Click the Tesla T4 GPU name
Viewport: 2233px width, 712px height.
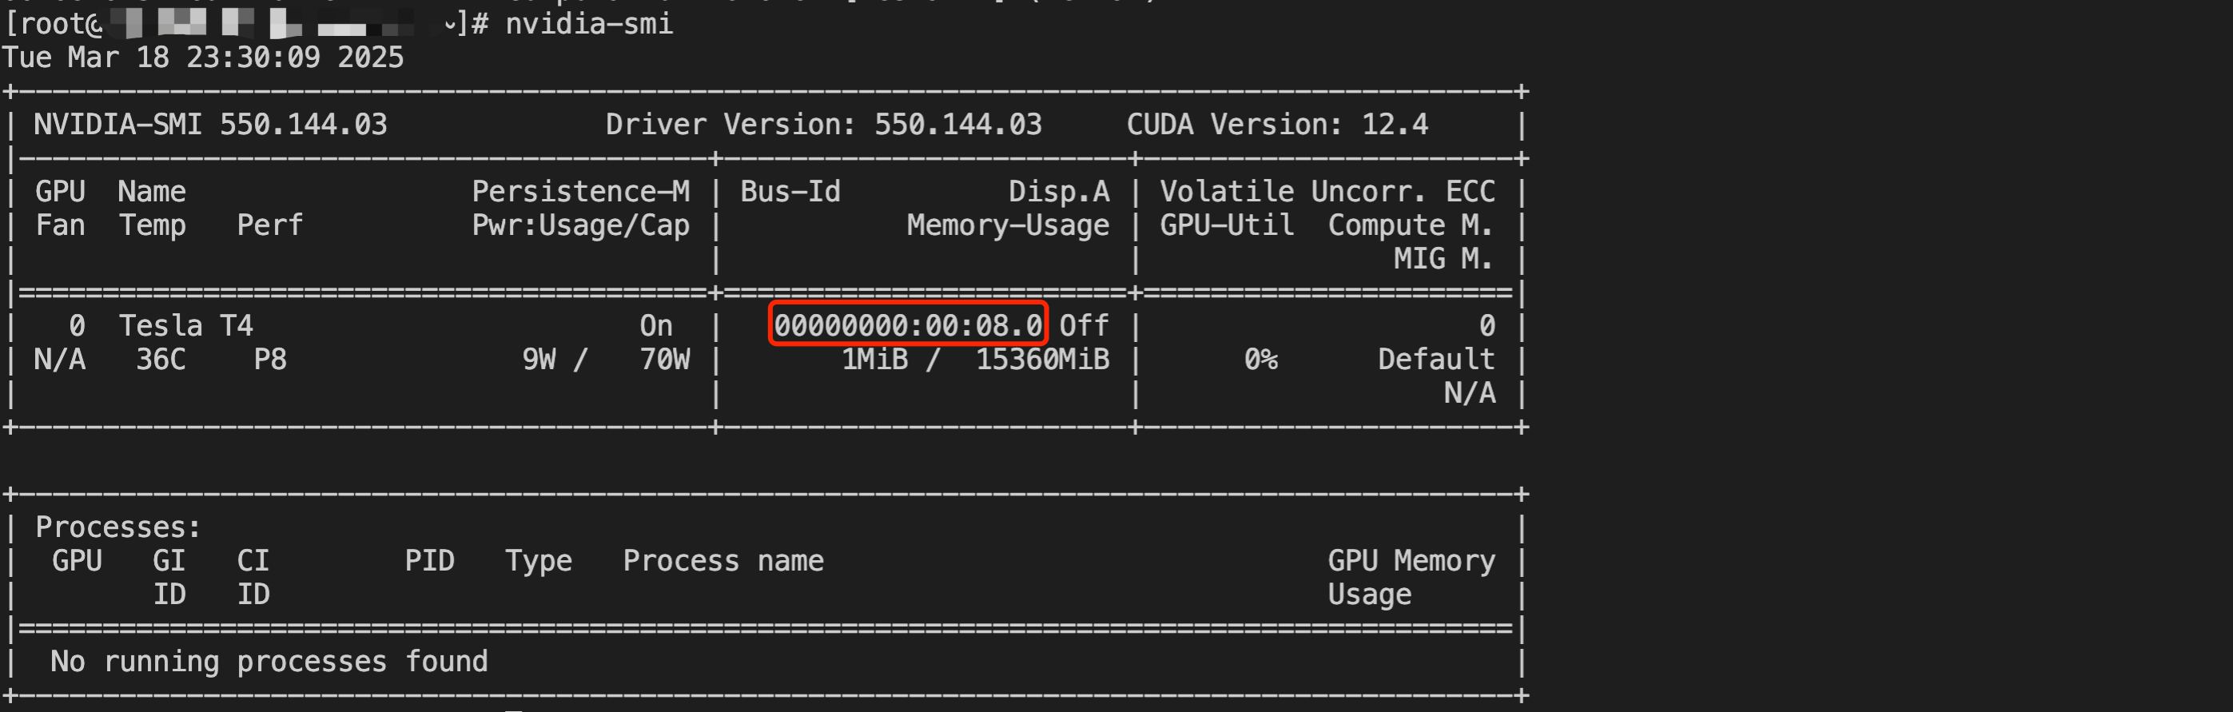click(185, 325)
